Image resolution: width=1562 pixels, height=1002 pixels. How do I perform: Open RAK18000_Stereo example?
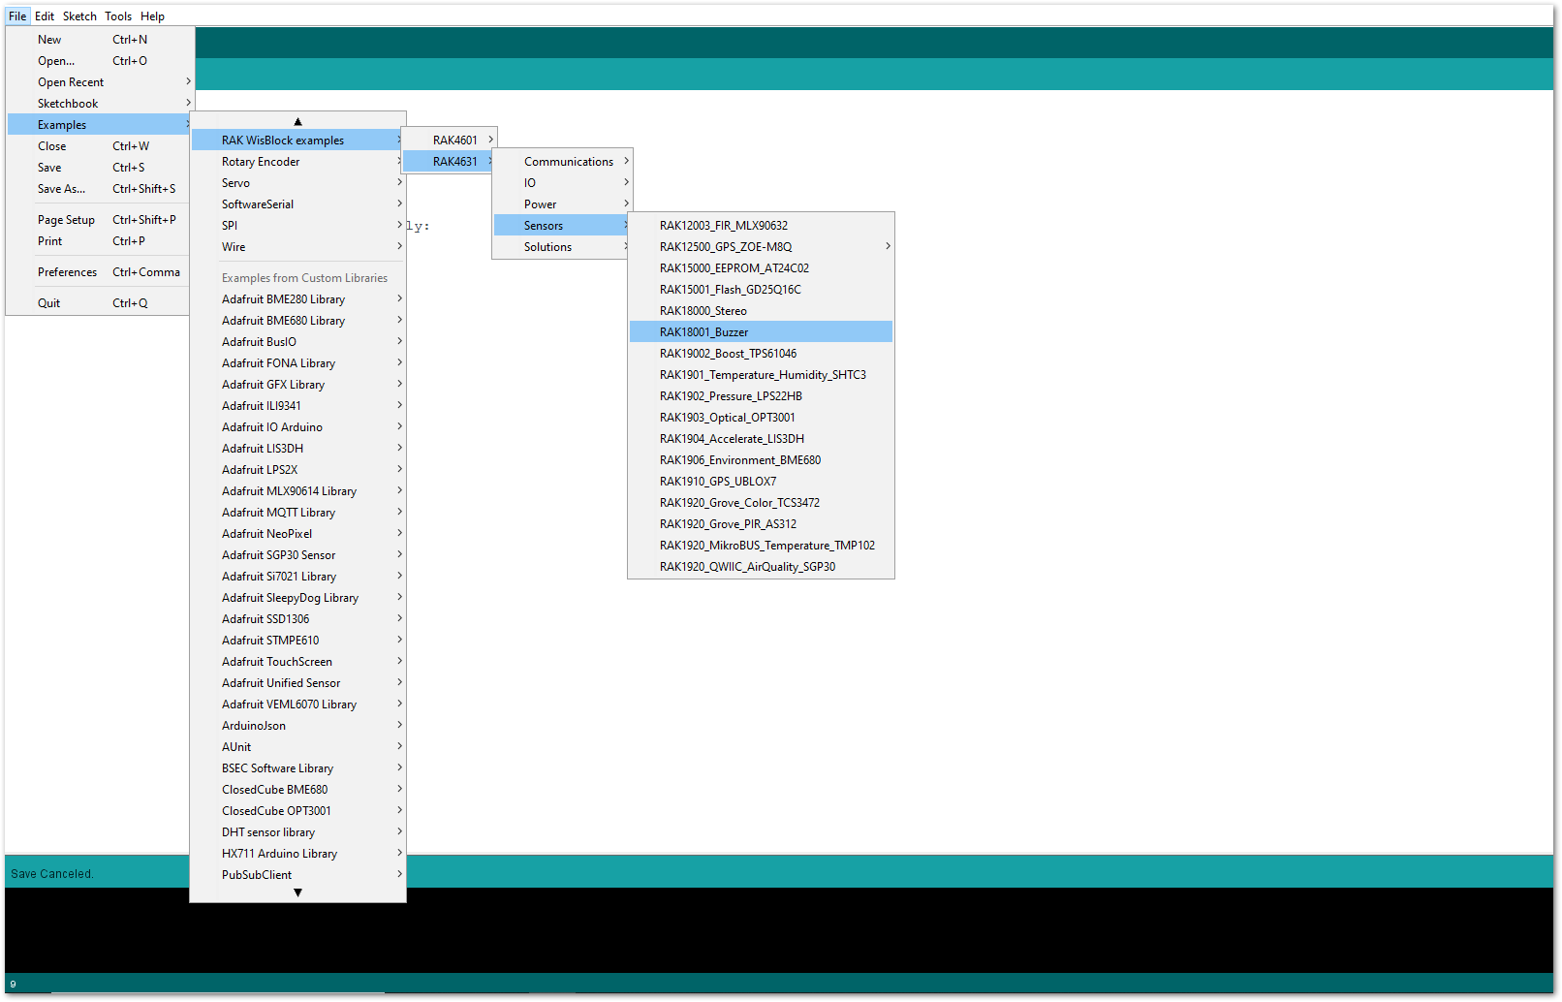[x=761, y=311]
